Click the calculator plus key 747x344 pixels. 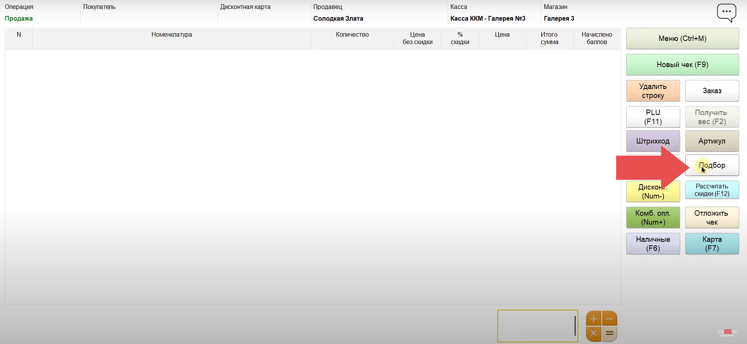click(593, 319)
